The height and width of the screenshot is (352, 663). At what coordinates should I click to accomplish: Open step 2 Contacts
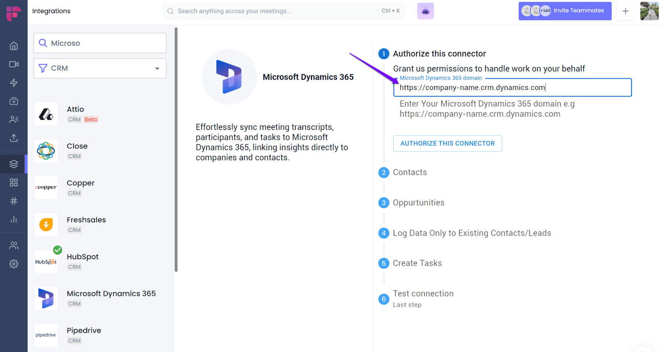pos(410,172)
